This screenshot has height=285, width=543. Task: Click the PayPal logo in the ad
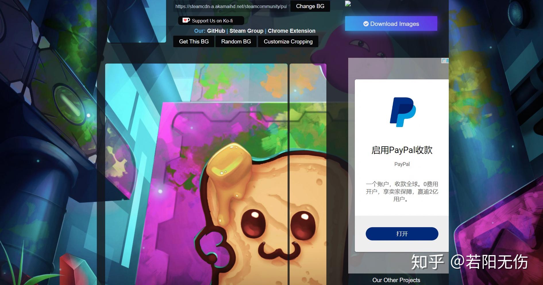[403, 112]
